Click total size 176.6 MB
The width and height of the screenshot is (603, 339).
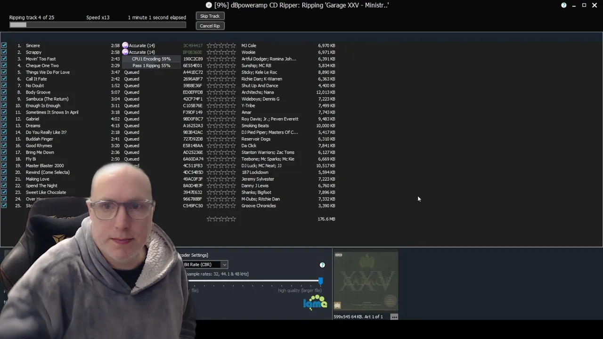(326, 219)
